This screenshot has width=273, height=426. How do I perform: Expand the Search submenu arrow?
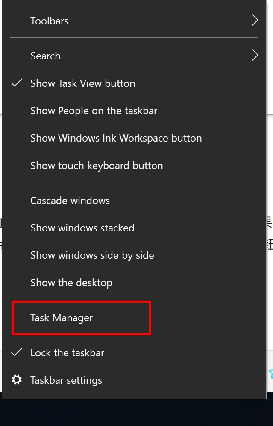(255, 55)
